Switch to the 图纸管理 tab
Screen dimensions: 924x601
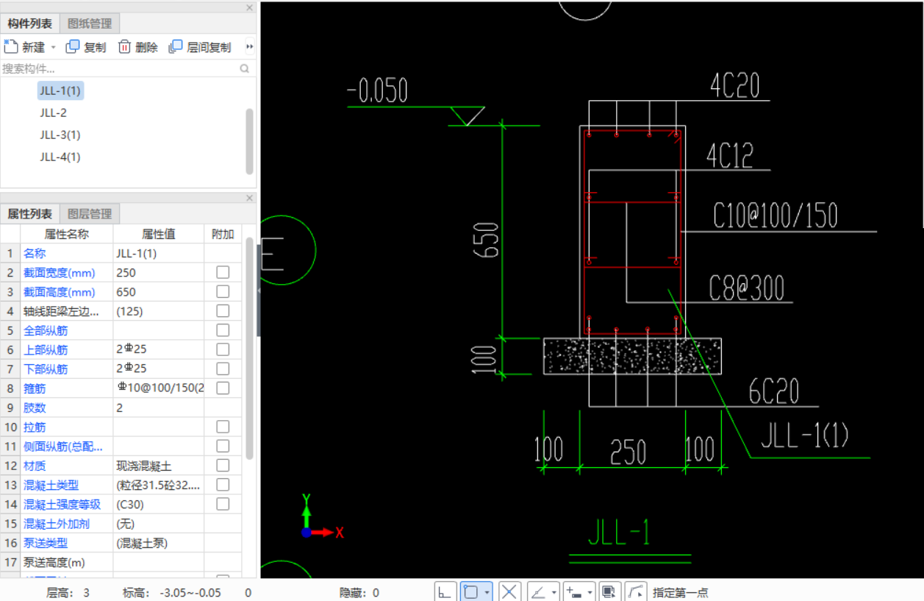90,24
